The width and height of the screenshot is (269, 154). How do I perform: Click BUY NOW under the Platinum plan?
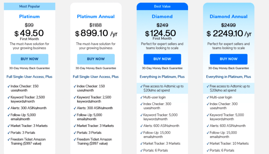(x=30, y=59)
